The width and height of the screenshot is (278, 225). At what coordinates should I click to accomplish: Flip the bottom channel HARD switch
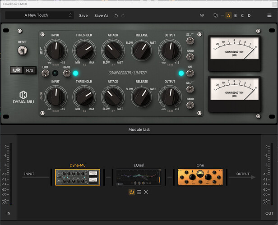[x=190, y=105]
